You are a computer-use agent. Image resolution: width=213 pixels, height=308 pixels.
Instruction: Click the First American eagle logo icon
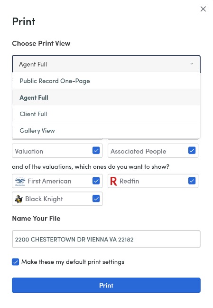click(20, 181)
